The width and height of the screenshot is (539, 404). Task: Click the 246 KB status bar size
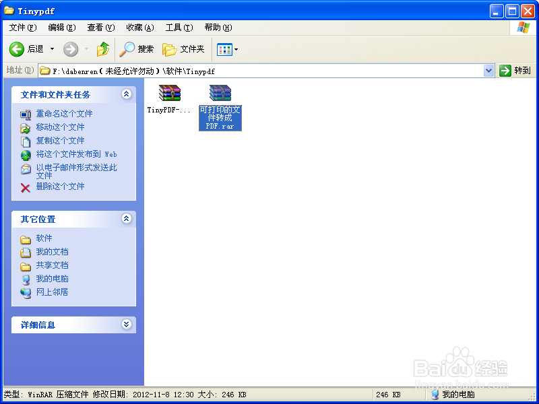pos(389,395)
